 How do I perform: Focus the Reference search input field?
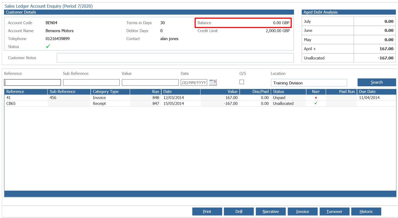tap(32, 83)
